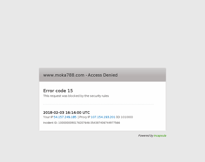
Task: Select the ID 101000 text
Action: coord(124,117)
